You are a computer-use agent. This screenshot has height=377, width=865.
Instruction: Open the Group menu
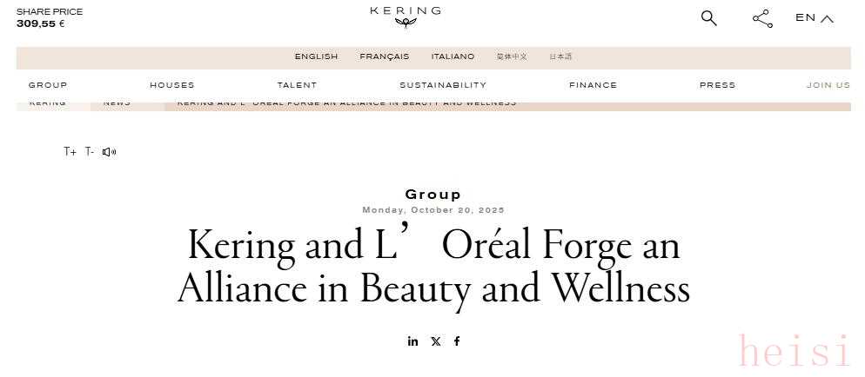click(48, 85)
